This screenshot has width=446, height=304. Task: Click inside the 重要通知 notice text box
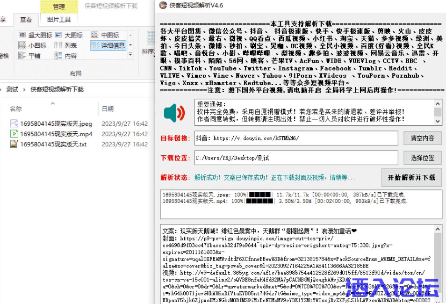(x=314, y=112)
